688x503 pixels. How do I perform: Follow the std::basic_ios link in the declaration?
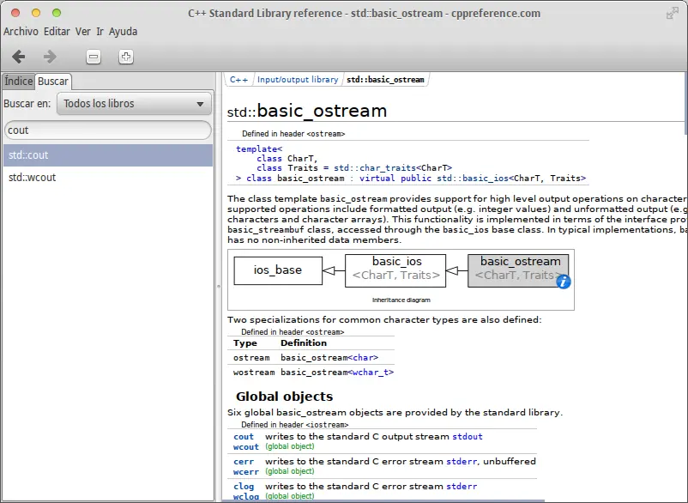coord(473,179)
